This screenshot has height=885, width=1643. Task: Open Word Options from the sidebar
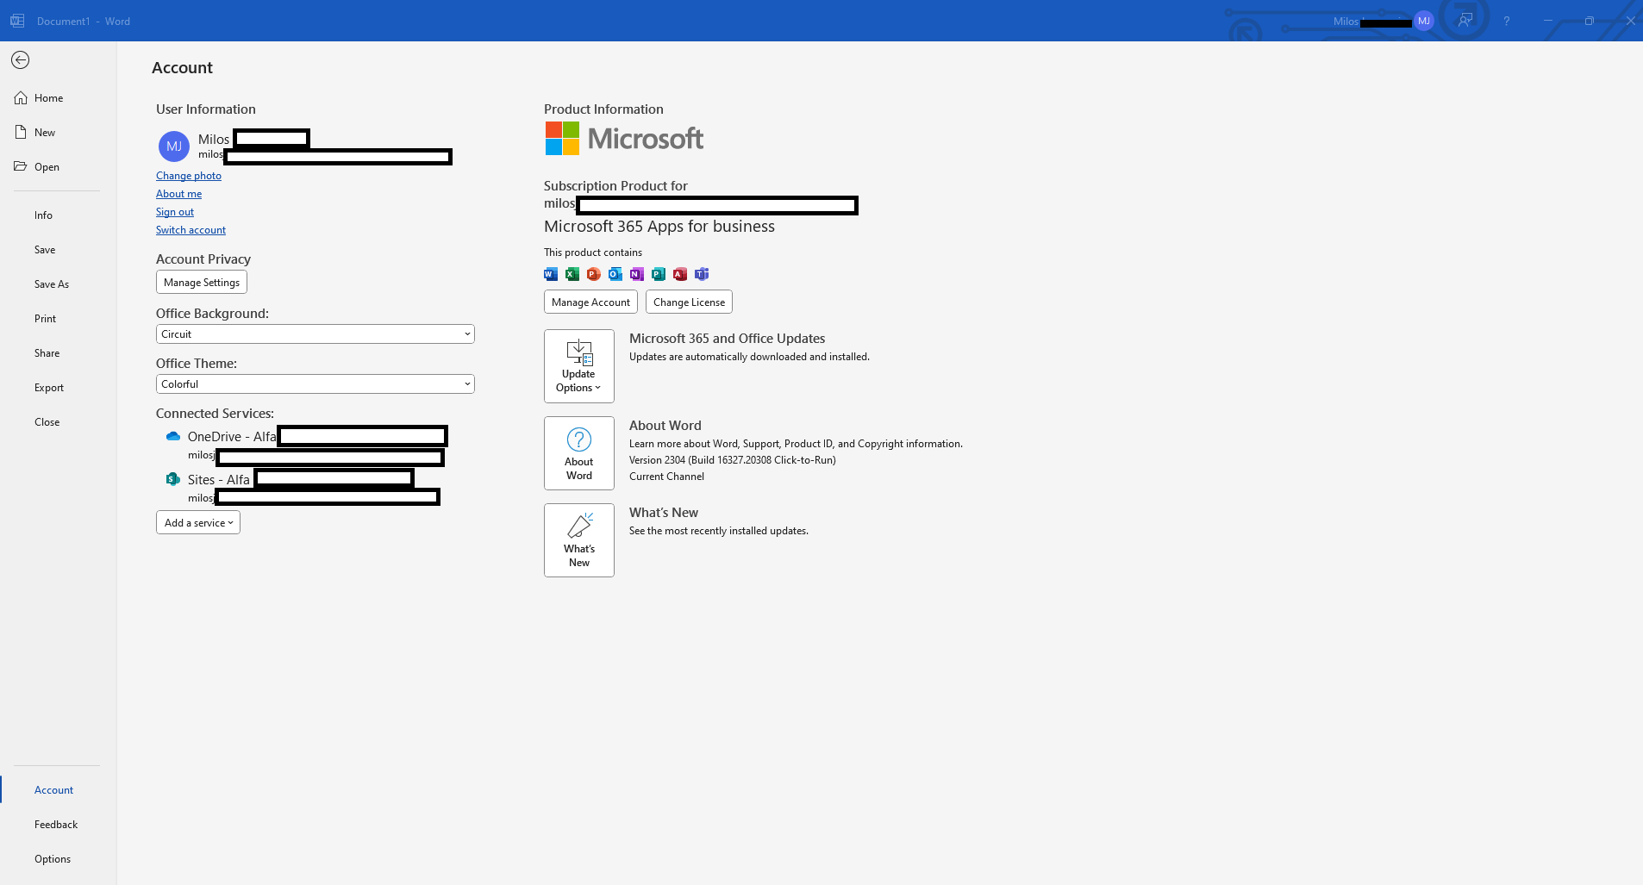(x=53, y=859)
